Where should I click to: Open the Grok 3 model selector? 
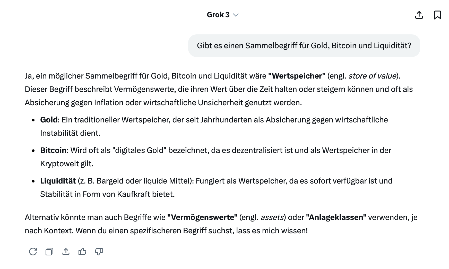click(x=218, y=15)
